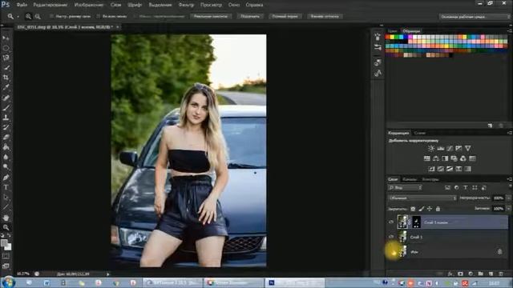Add a Color Balance adjustment
This screenshot has width=513, height=288.
[x=436, y=158]
